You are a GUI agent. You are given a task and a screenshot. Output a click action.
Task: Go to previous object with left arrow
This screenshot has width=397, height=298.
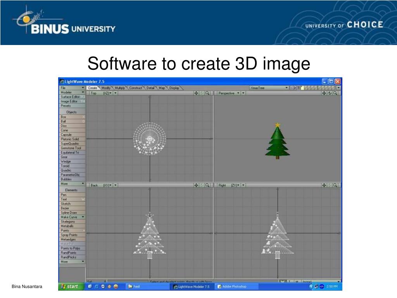[x=292, y=88]
